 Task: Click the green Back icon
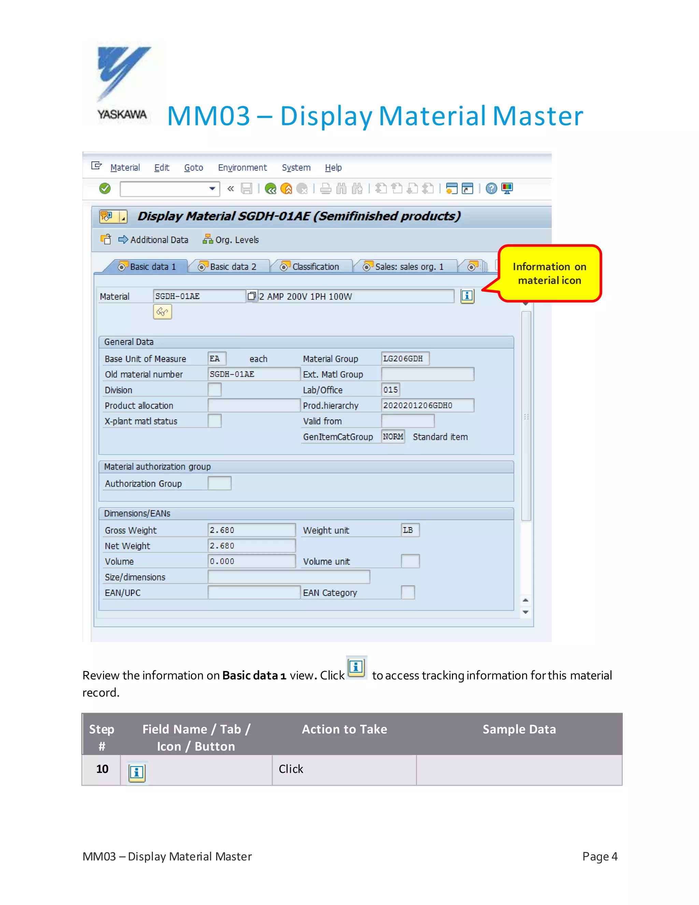pos(271,189)
